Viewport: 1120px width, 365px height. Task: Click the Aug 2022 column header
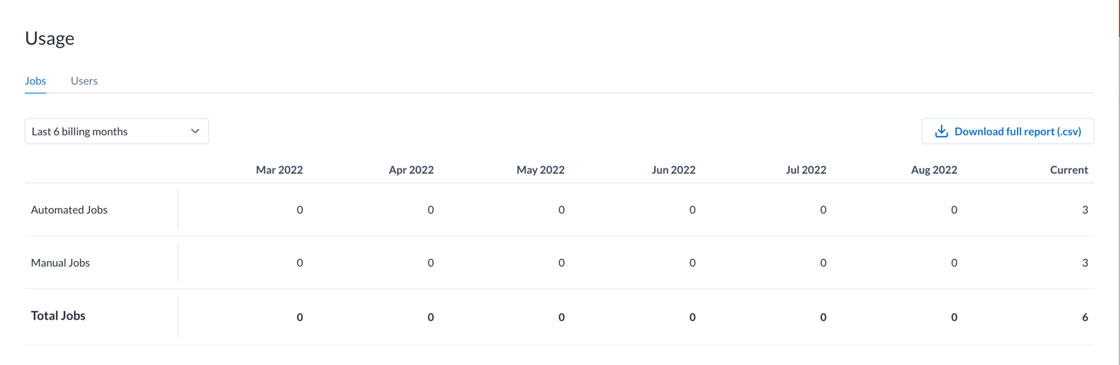pos(933,170)
